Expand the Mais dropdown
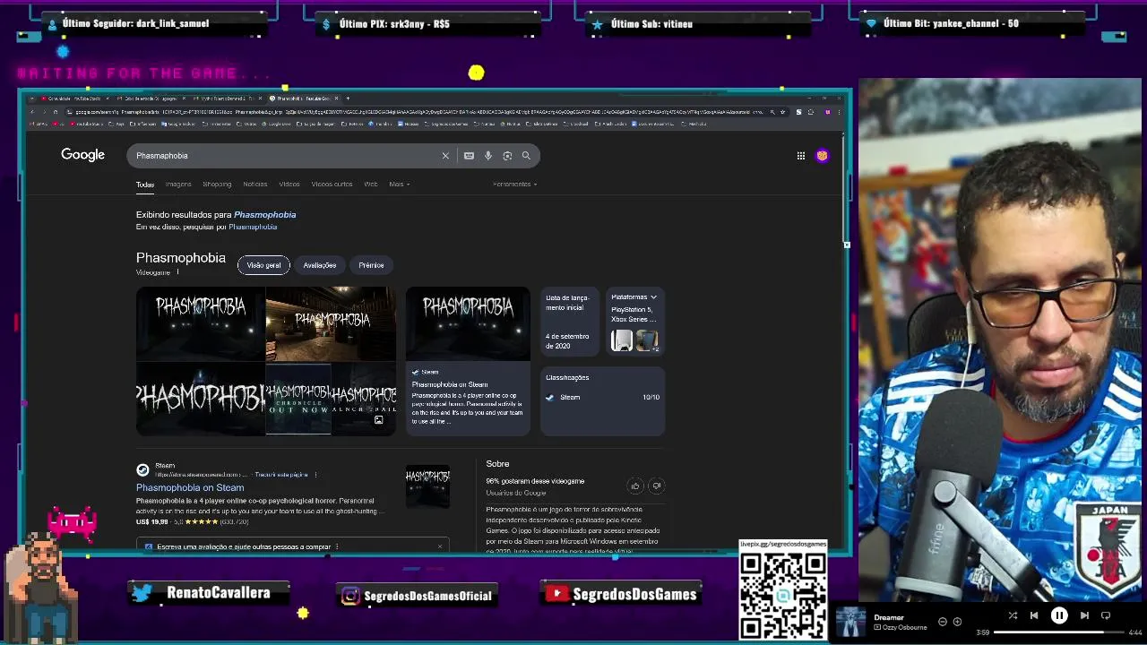1147x645 pixels. (399, 185)
